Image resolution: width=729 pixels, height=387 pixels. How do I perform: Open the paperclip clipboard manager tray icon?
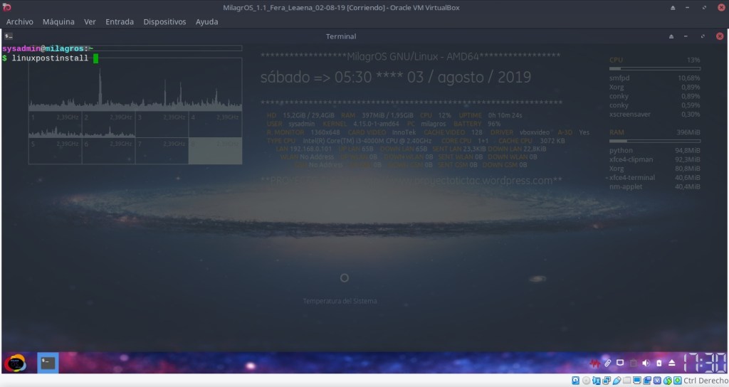pos(607,363)
